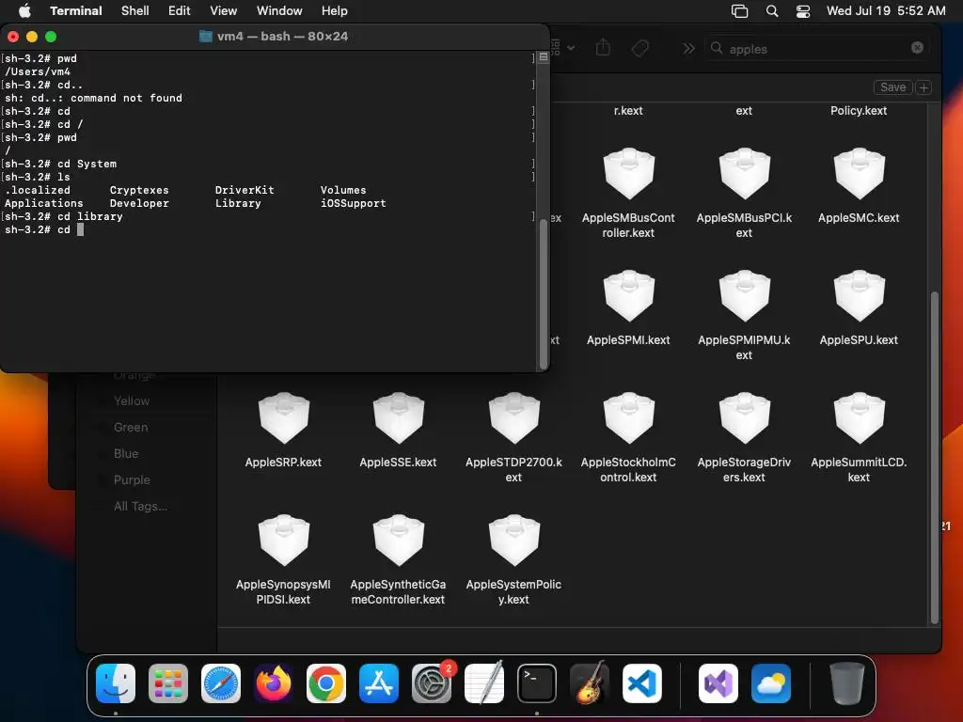Select AppleSystemPolicy.kext file
The image size is (963, 722).
(x=513, y=560)
